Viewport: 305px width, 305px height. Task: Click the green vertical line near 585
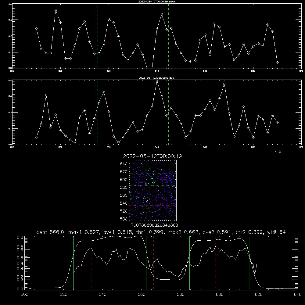pos(189,263)
